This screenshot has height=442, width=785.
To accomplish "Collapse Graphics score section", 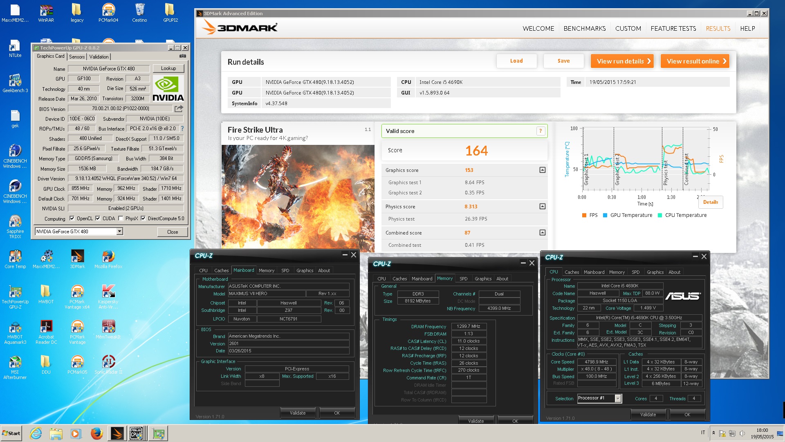I will point(543,170).
